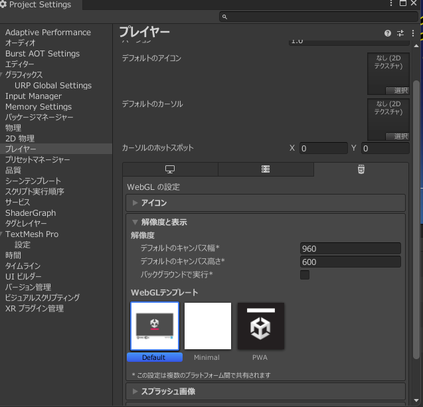Click the Default template label
This screenshot has width=423, height=407.
pyautogui.click(x=155, y=357)
